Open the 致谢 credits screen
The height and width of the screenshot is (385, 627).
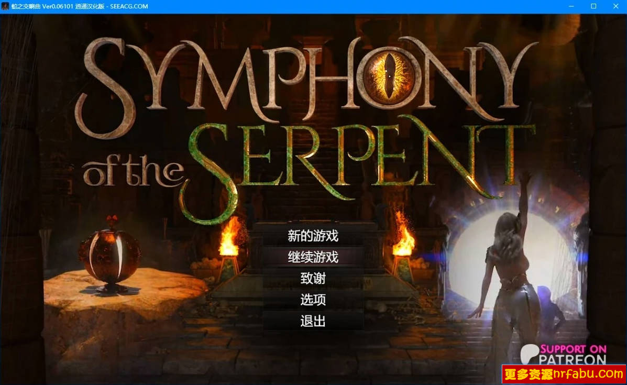(x=313, y=279)
